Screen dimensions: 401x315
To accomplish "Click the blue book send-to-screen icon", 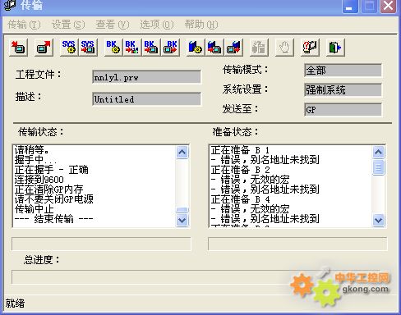I will pyautogui.click(x=214, y=48).
